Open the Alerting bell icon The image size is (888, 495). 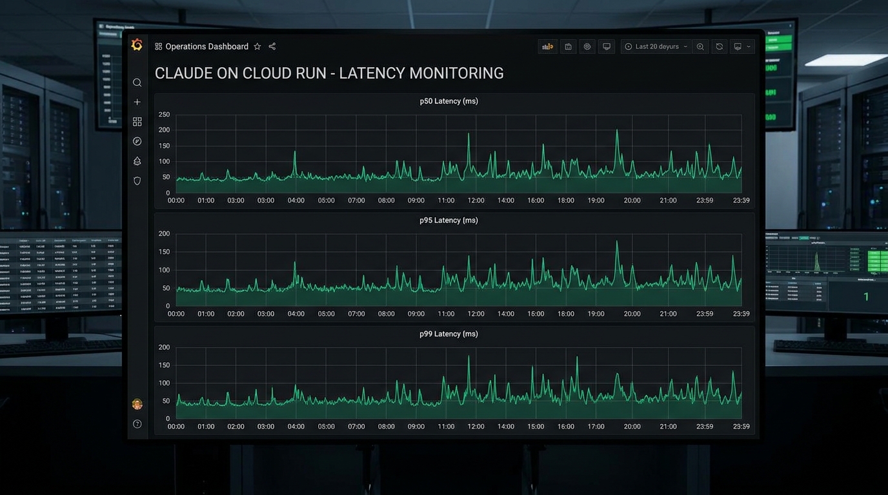pyautogui.click(x=137, y=161)
